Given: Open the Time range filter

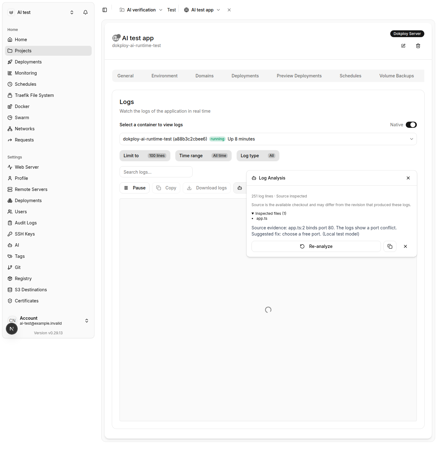Looking at the screenshot, I should pyautogui.click(x=203, y=156).
